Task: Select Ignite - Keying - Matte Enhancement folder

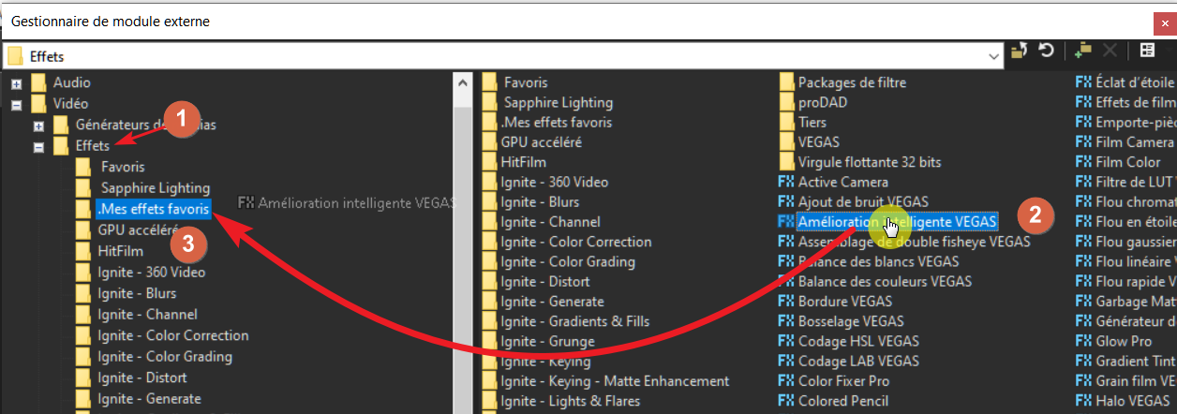Action: click(x=615, y=381)
